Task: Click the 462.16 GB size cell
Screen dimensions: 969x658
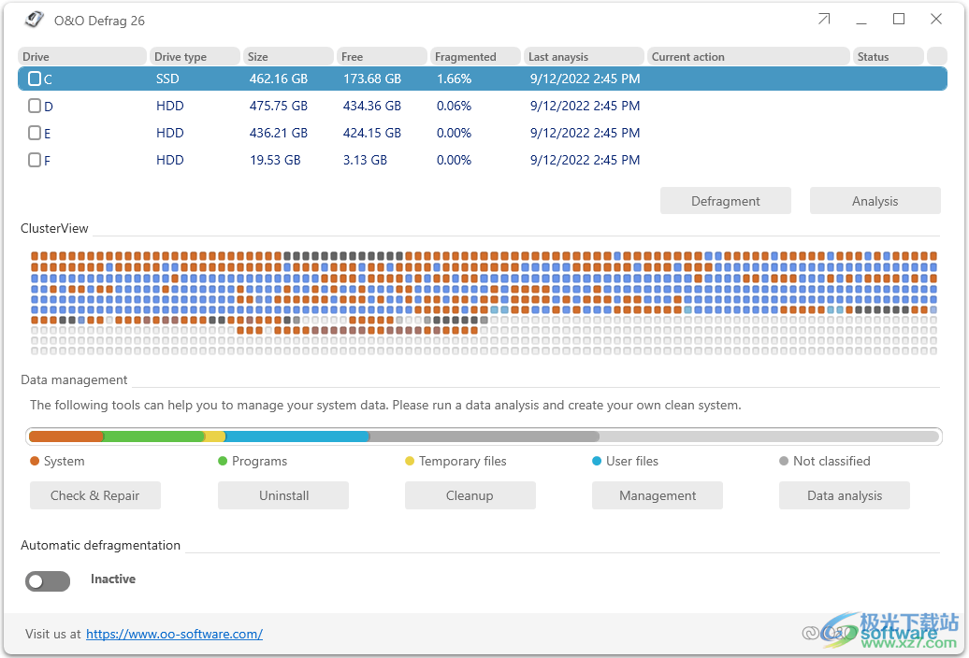Action: 279,79
